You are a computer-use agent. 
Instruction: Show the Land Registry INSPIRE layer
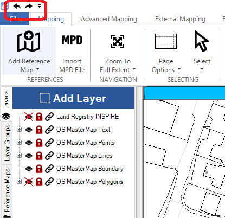(29, 117)
